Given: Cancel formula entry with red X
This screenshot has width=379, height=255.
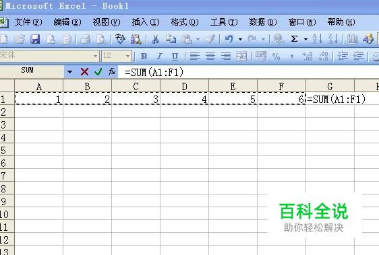Looking at the screenshot, I should coord(84,71).
